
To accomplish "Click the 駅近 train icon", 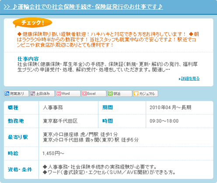I will coord(110,94).
